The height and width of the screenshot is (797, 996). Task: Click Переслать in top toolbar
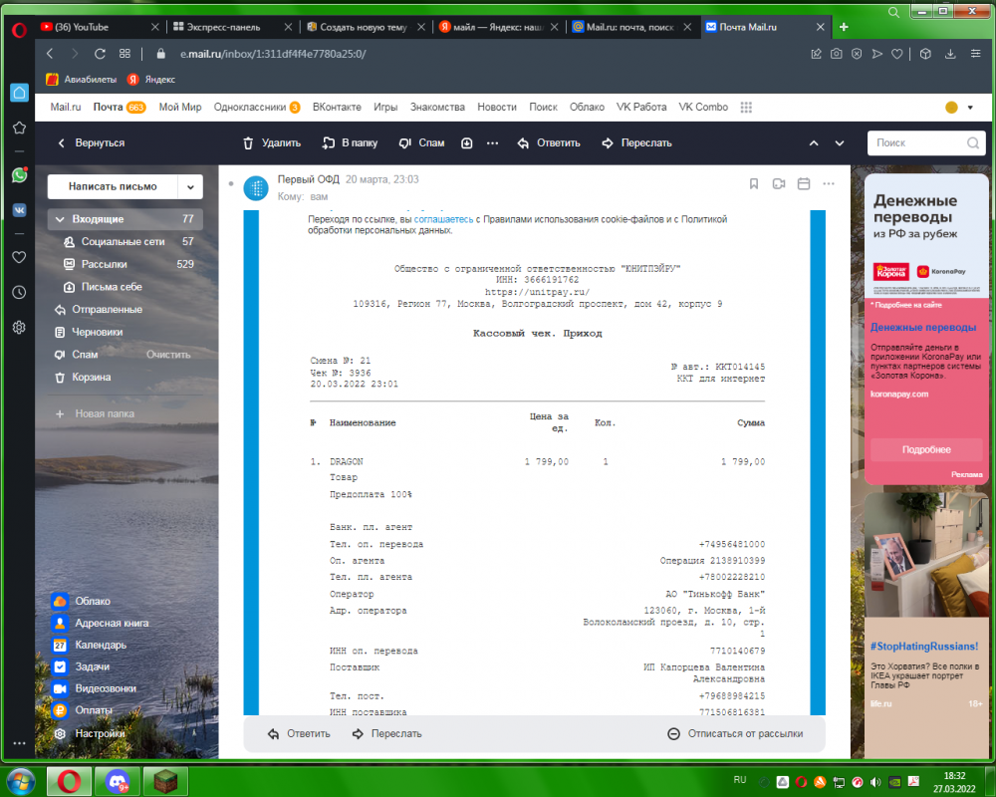tap(636, 143)
